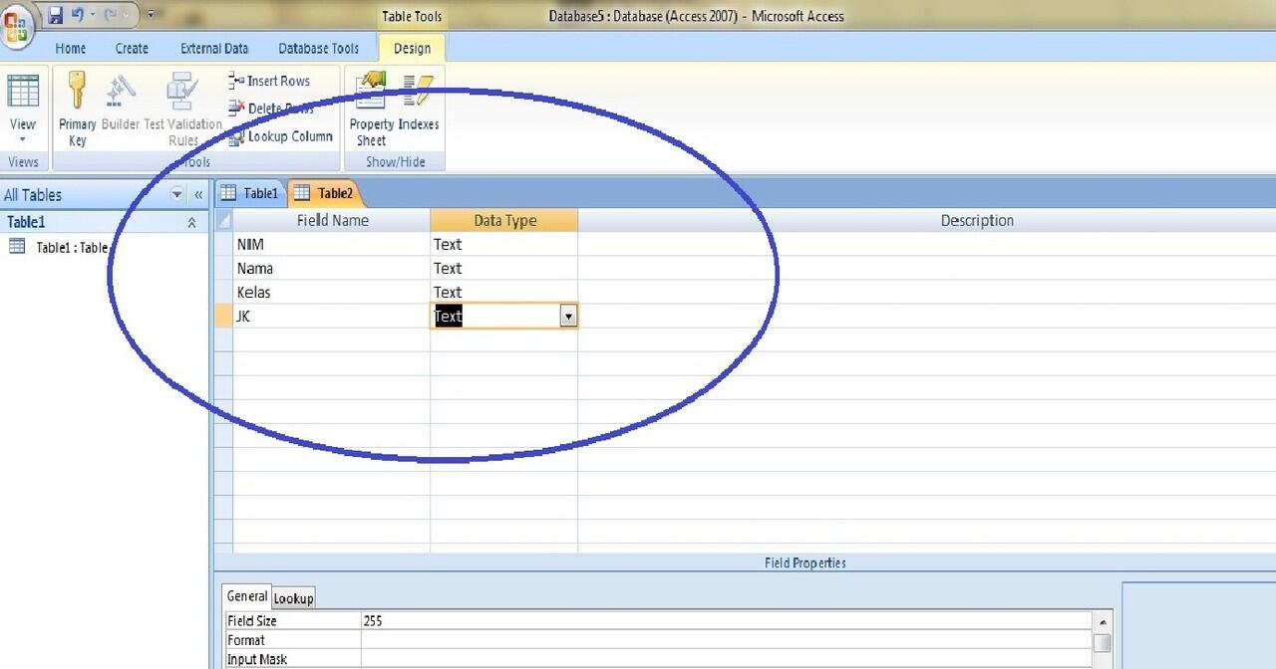The image size is (1276, 669).
Task: Select Table1 : Table in navigation pane
Action: [58, 248]
